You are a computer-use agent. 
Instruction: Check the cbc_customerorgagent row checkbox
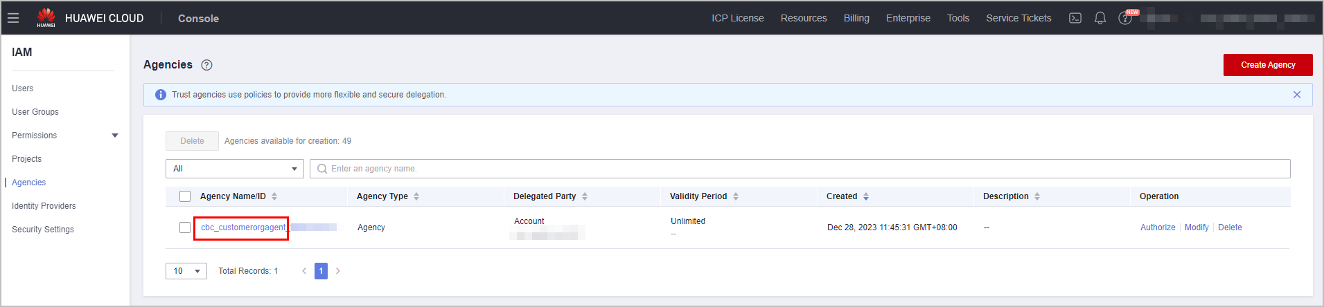point(185,227)
